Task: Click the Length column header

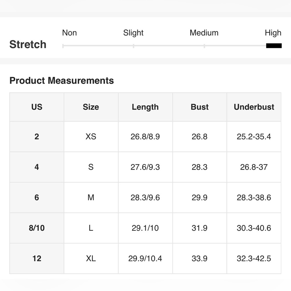Action: [145, 107]
